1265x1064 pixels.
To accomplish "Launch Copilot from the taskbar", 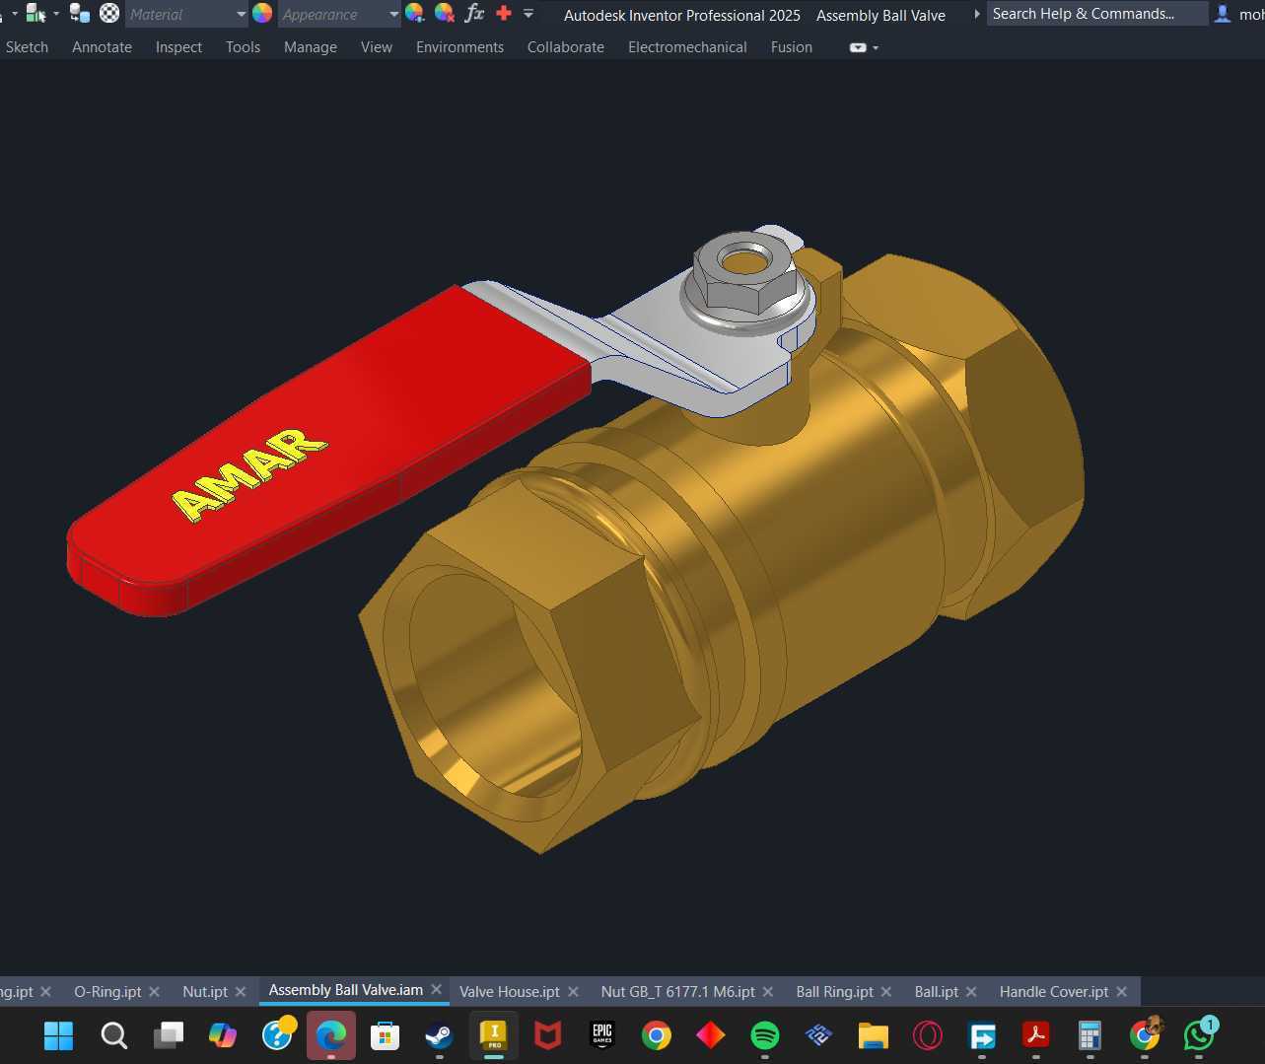I will coord(223,1035).
